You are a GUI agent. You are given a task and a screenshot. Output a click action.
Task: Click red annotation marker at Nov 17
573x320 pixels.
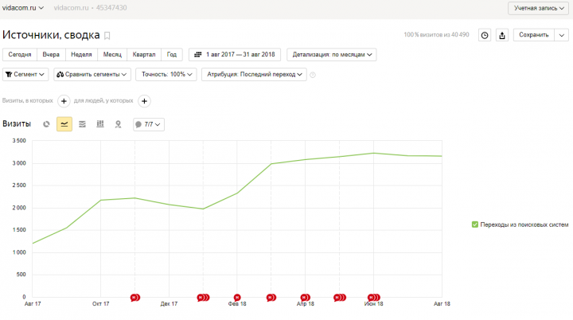click(x=135, y=298)
